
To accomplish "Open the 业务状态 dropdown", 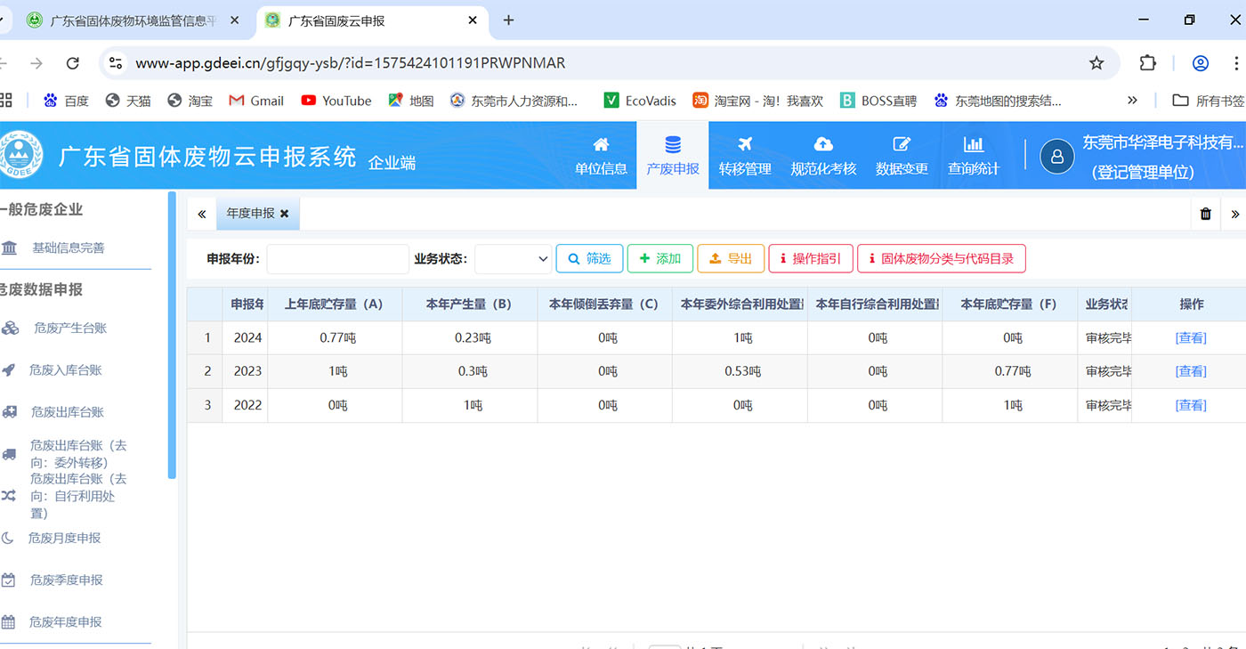I will (x=514, y=259).
